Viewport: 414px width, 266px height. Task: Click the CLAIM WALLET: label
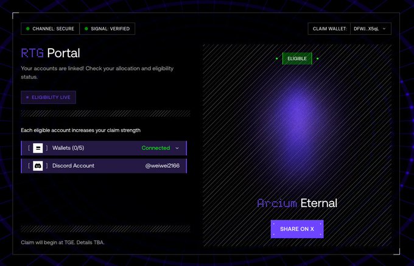(x=330, y=29)
